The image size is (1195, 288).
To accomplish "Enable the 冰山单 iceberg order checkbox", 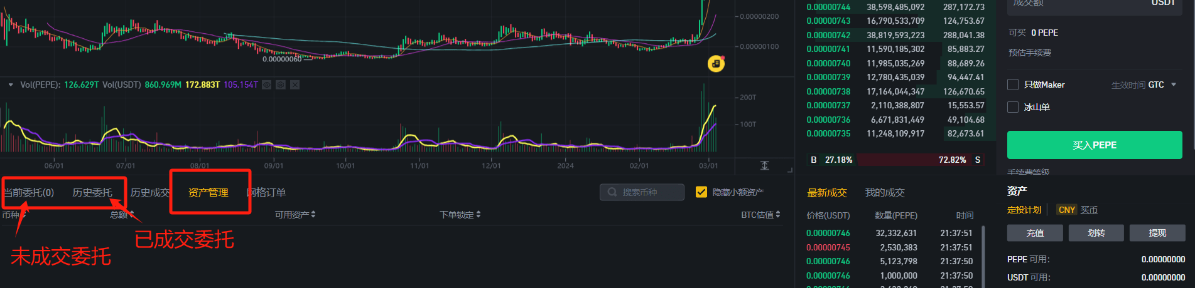I will coord(1013,107).
